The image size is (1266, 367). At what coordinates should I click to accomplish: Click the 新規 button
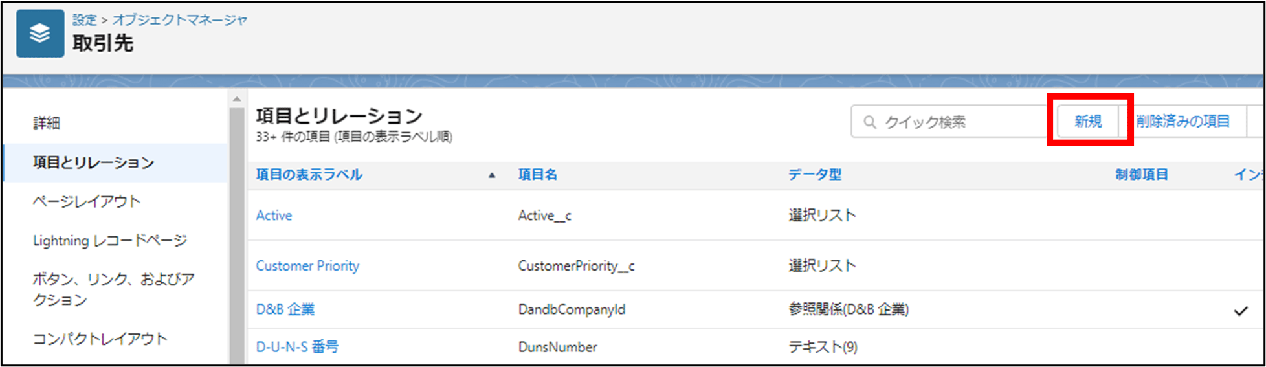click(1088, 121)
